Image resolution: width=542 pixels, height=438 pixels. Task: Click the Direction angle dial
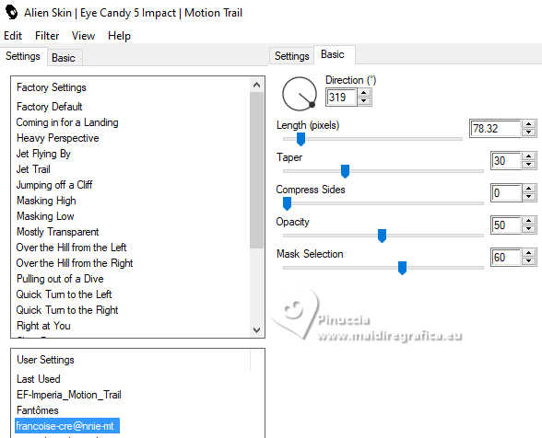[x=300, y=94]
